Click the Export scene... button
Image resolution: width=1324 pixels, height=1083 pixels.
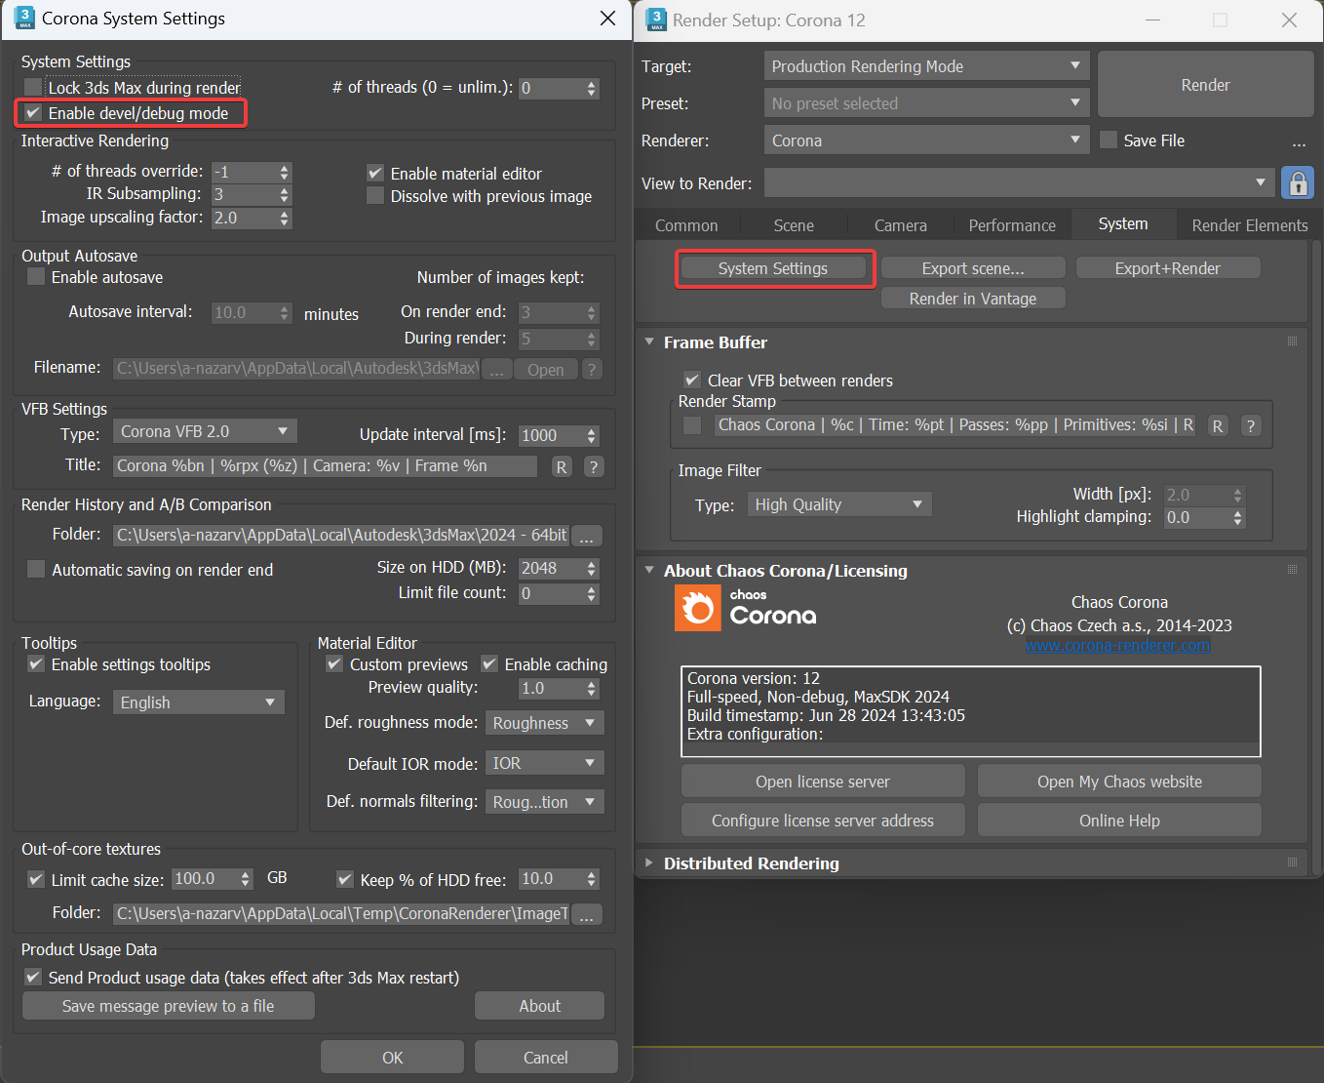coord(973,268)
